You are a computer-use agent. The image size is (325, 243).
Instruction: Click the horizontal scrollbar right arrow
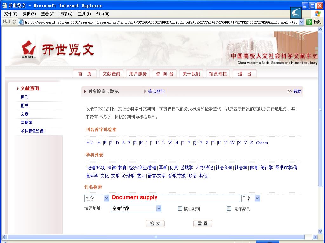click(x=315, y=237)
